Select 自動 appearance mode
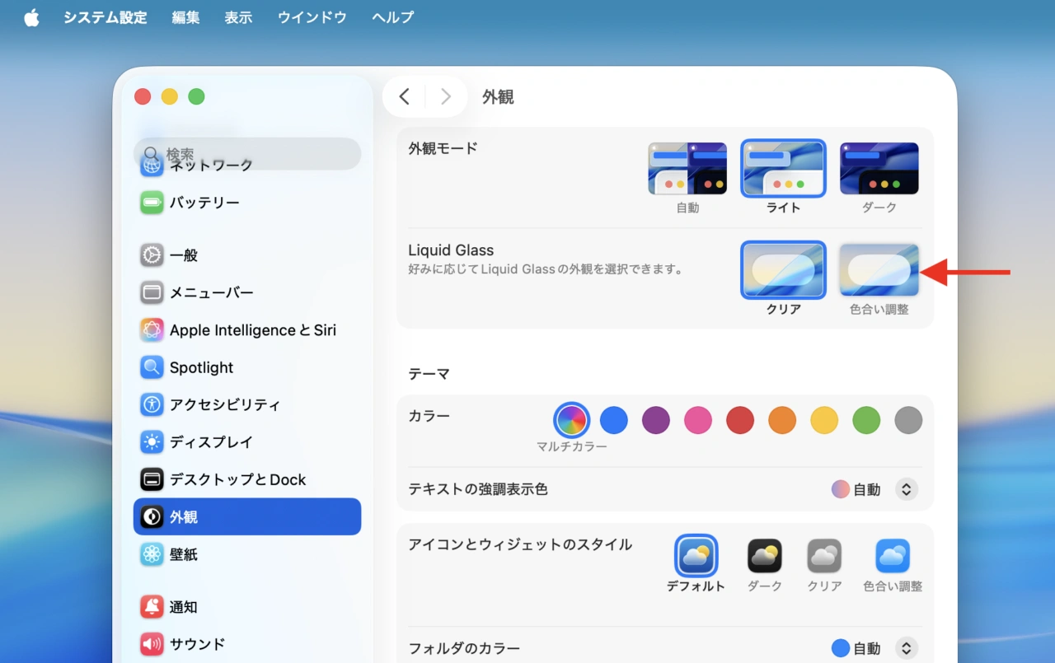Screen dimensions: 1055x663 [687, 168]
